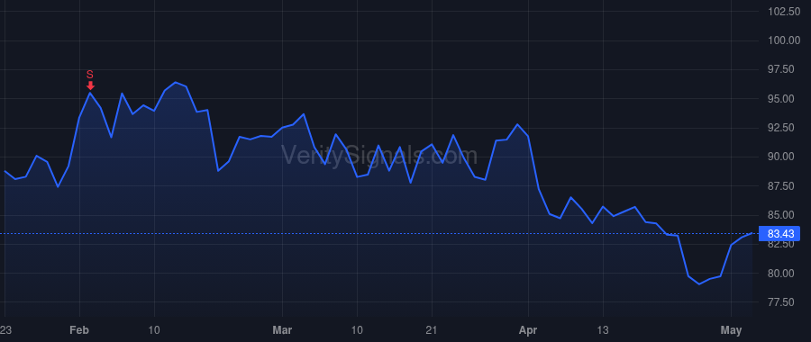Click the 102.50 price axis label
Image resolution: width=811 pixels, height=342 pixels.
pos(784,12)
